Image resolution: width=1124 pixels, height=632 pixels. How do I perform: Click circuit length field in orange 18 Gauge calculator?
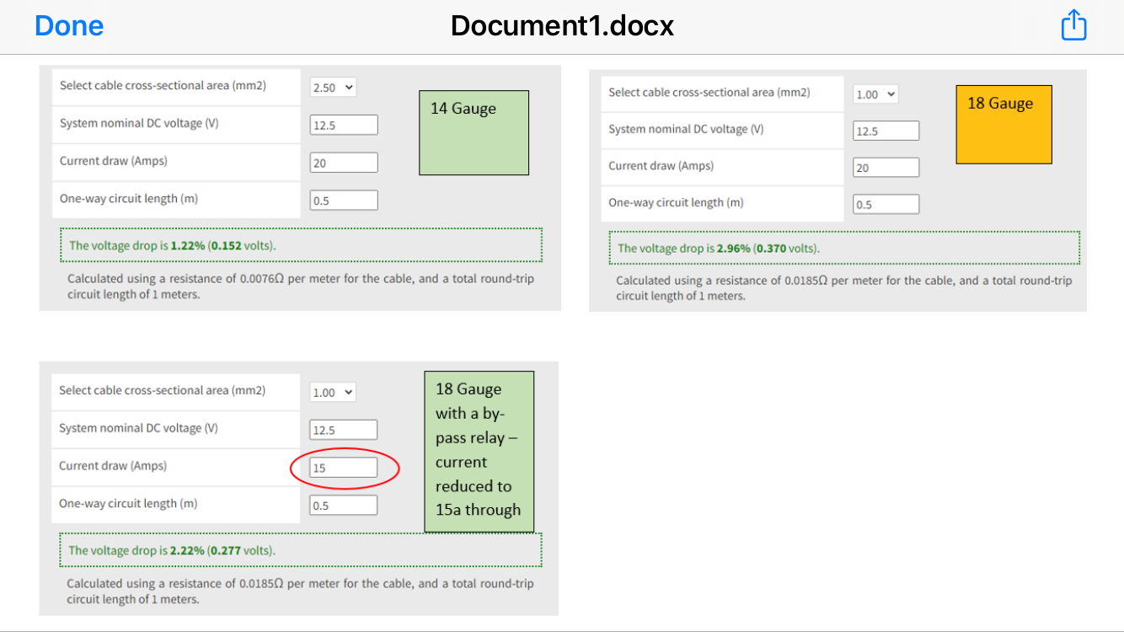pyautogui.click(x=886, y=205)
